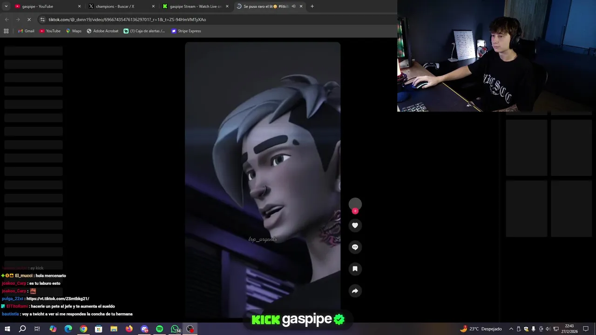Image resolution: width=596 pixels, height=335 pixels.
Task: Open the Windows notification center
Action: [x=586, y=329]
